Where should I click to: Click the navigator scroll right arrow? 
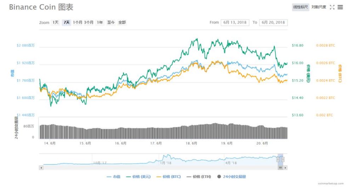click(285, 167)
